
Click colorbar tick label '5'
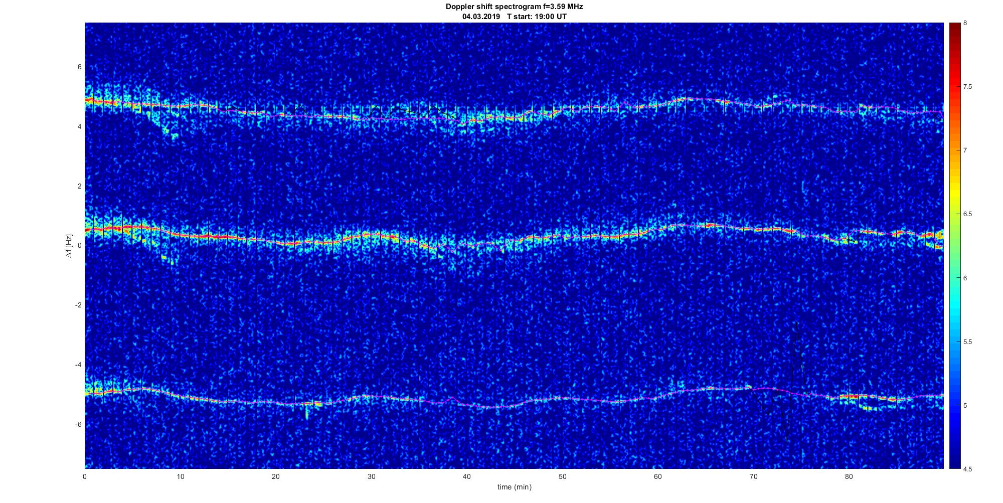965,405
